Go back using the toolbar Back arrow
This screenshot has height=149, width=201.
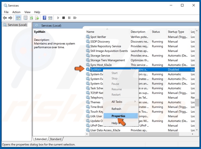(5, 18)
